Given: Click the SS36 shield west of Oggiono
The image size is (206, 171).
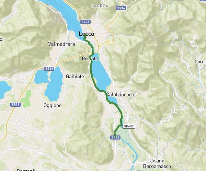Looking at the screenshot, I should [15, 104].
